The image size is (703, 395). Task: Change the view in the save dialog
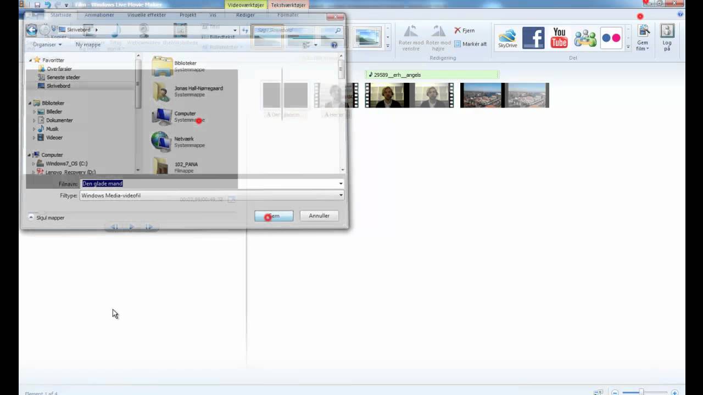tap(306, 44)
